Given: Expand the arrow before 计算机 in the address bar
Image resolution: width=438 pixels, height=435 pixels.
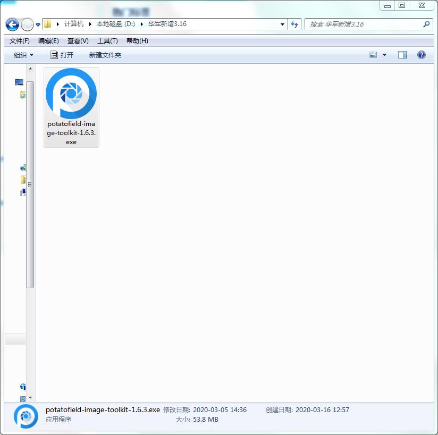Looking at the screenshot, I should point(58,24).
